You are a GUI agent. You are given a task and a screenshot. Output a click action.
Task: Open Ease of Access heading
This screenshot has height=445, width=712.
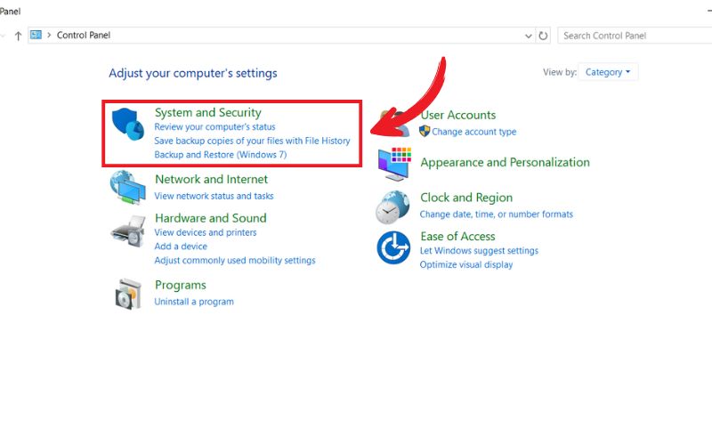click(x=457, y=236)
